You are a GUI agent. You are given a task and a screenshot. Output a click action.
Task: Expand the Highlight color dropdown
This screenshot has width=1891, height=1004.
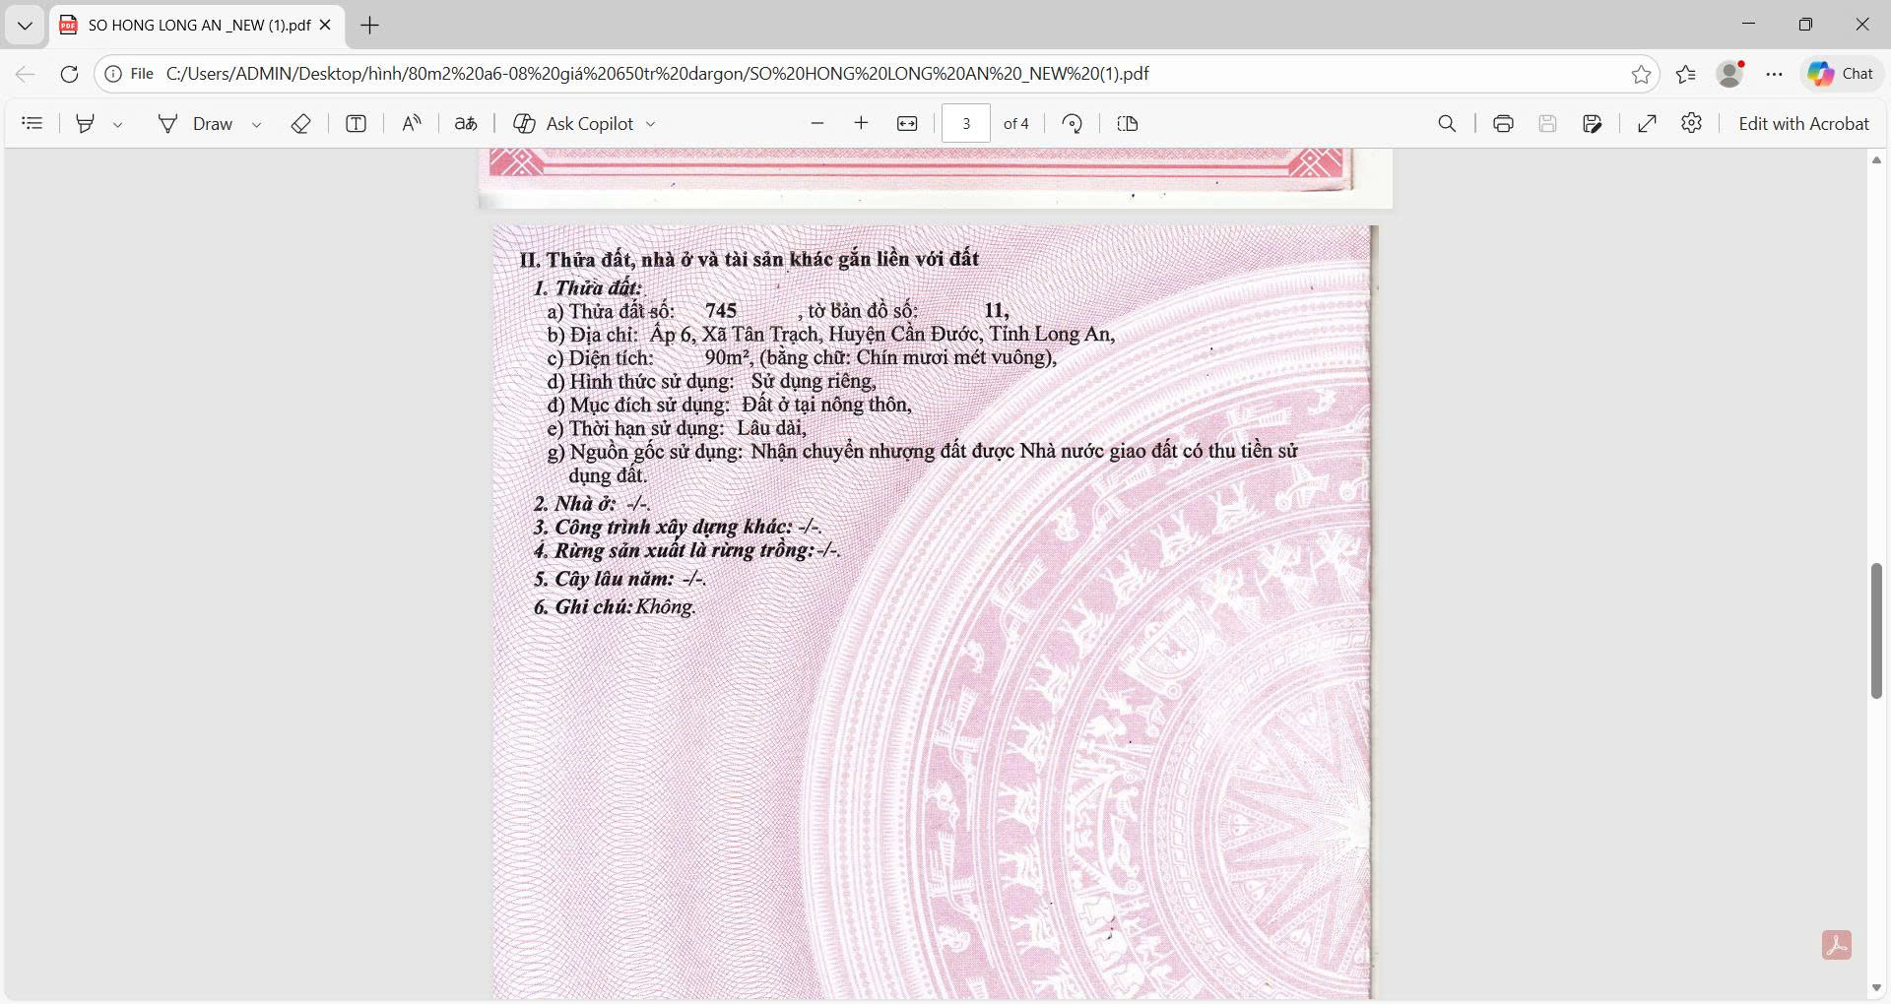[x=117, y=124]
